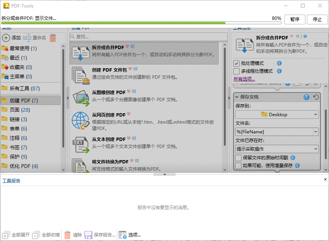Pause the split/merge operation with 暂停
The width and height of the screenshot is (329, 241).
tap(294, 19)
